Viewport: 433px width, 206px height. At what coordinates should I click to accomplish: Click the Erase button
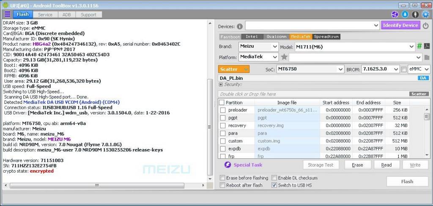click(x=357, y=165)
